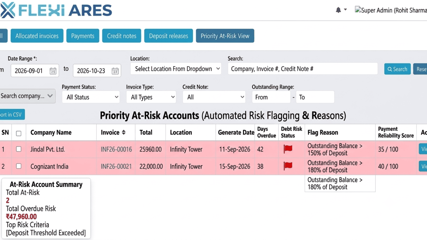
Task: Click the View button for Jindal Pvt. Ltd.
Action: tap(423, 149)
